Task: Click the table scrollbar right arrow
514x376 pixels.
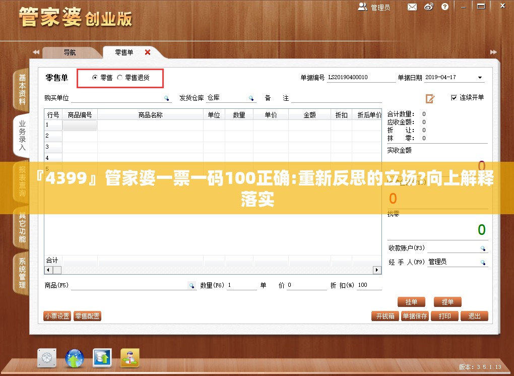Action: [x=377, y=270]
